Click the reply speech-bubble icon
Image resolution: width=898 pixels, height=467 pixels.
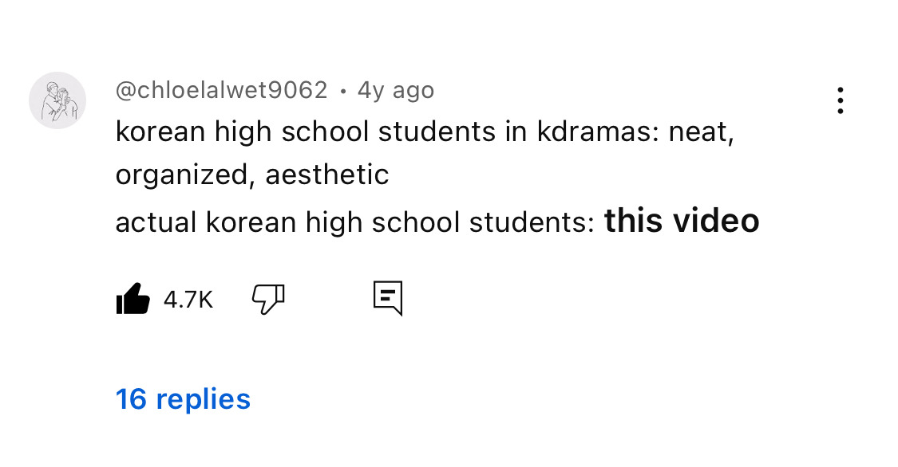388,299
